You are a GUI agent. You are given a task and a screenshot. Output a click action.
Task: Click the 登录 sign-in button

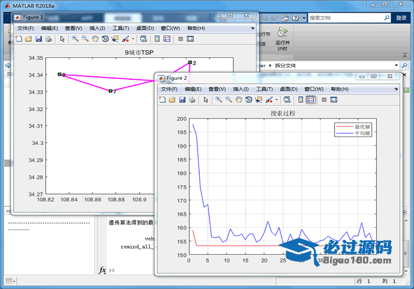[x=401, y=18]
